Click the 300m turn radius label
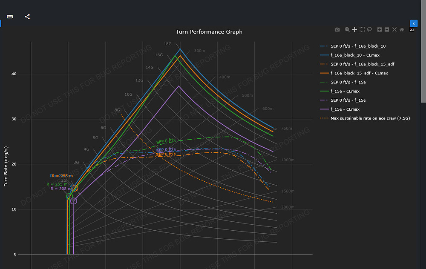Viewport: 426px width, 269px height. click(199, 51)
